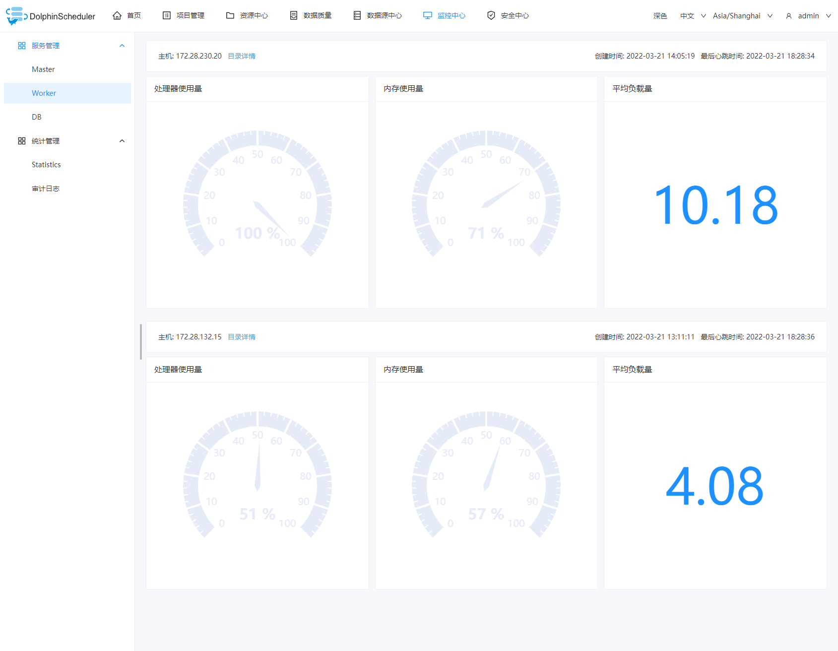Viewport: 838px width, 651px height.
Task: Click the 统计管理 grid icon
Action: pos(22,141)
